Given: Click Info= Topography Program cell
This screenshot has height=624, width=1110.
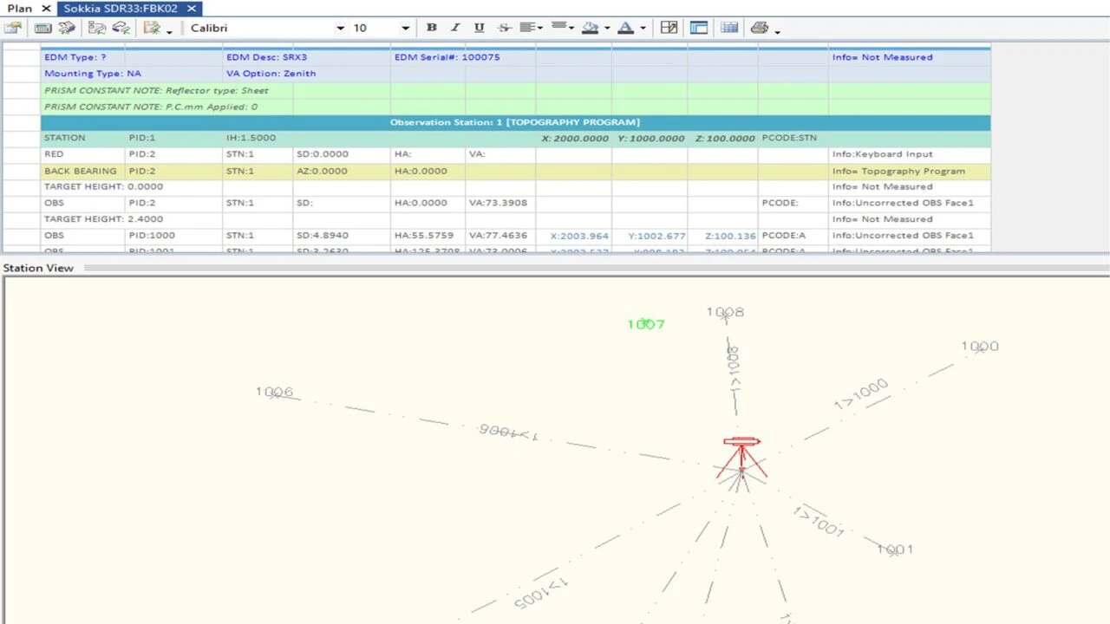Looking at the screenshot, I should click(x=910, y=171).
